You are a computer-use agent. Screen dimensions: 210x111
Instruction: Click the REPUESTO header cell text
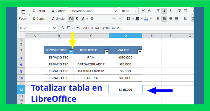(x=89, y=50)
